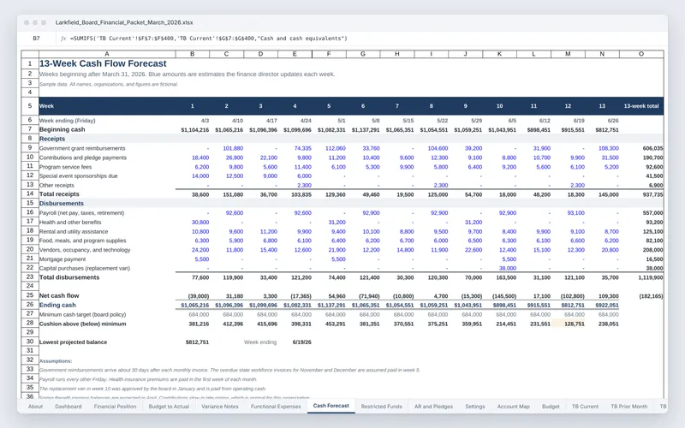Select the column K header
685x428 pixels.
499,54
